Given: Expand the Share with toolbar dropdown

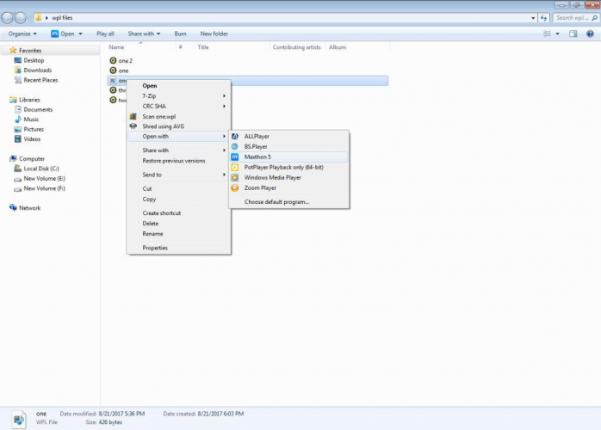Looking at the screenshot, I should click(144, 34).
